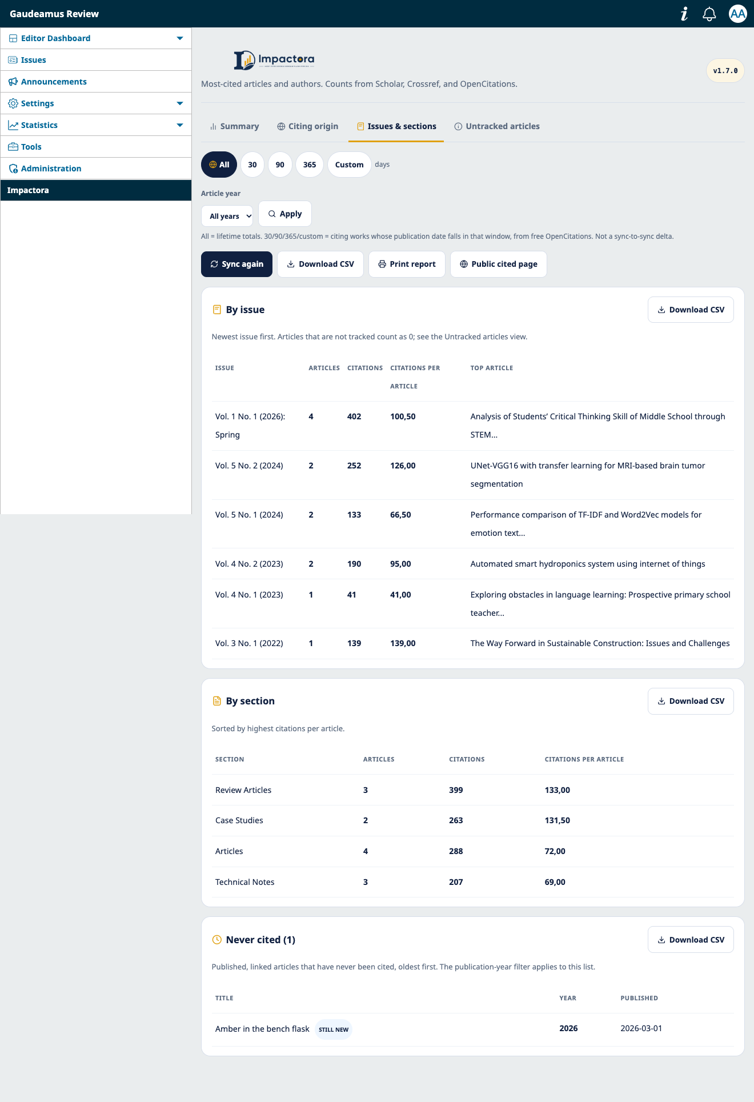The image size is (754, 1102).
Task: Expand the Settings menu arrow
Action: click(180, 103)
